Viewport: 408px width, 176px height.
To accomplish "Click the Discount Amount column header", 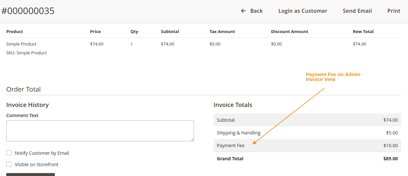I will (290, 31).
